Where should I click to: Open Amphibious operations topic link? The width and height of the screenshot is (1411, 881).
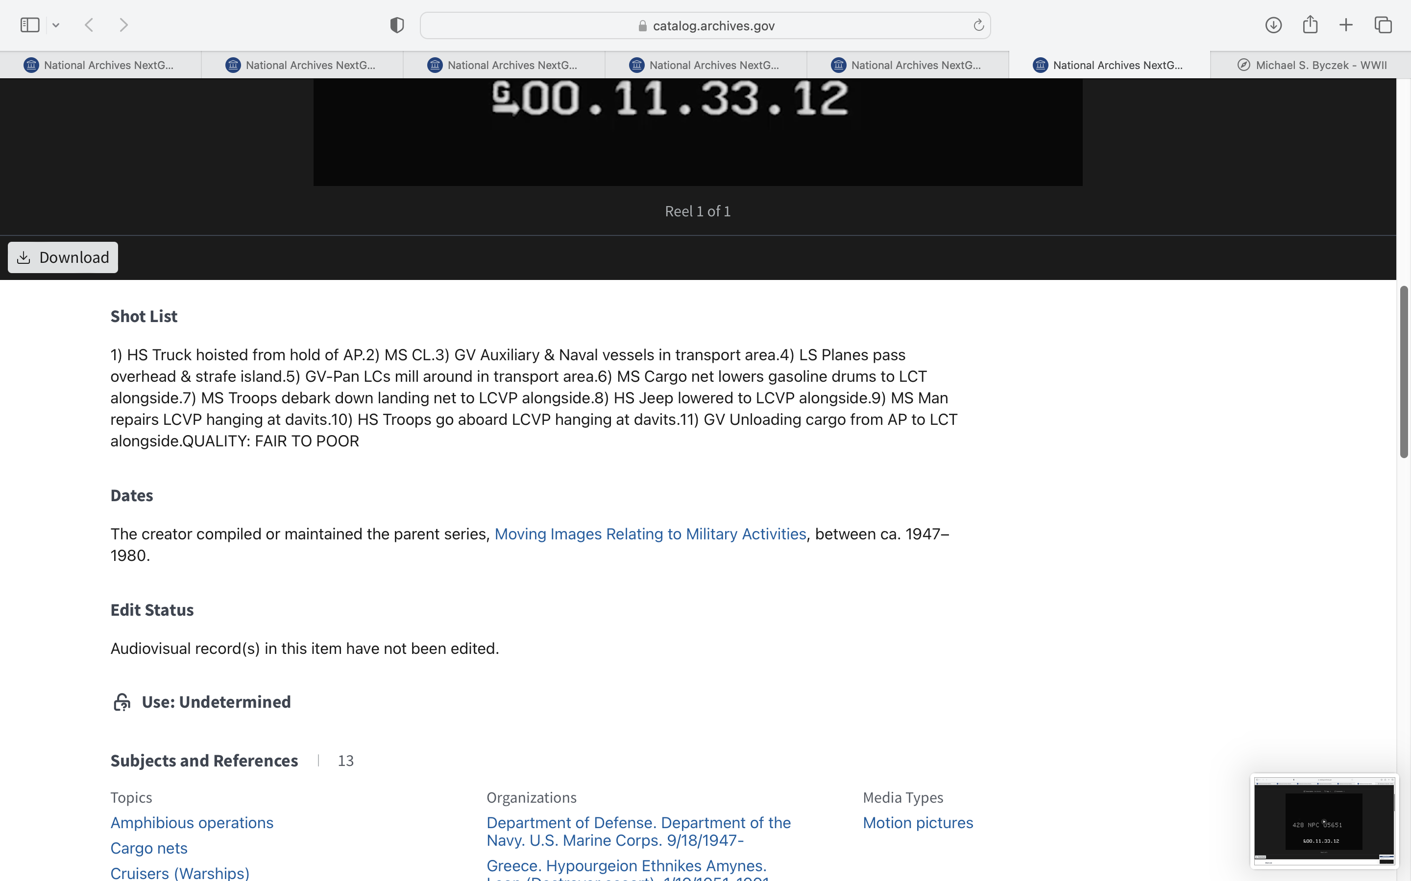[192, 823]
